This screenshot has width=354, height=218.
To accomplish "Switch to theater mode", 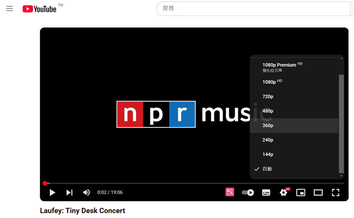I will coord(318,192).
